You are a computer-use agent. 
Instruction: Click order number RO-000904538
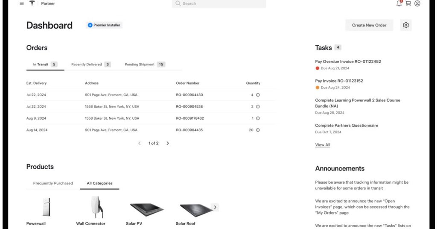[x=189, y=106]
